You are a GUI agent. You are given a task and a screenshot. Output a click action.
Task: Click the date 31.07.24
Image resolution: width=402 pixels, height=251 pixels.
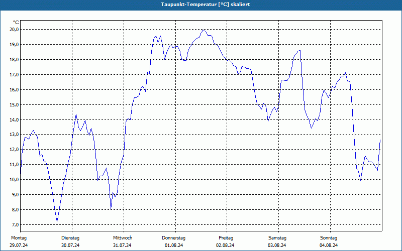coord(122,245)
